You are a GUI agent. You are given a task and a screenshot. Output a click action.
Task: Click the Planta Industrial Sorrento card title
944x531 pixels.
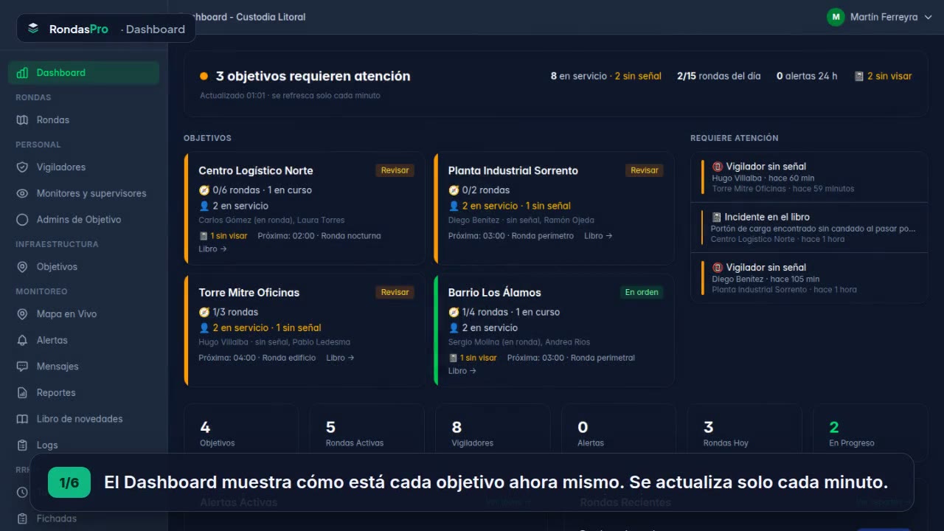pos(513,170)
